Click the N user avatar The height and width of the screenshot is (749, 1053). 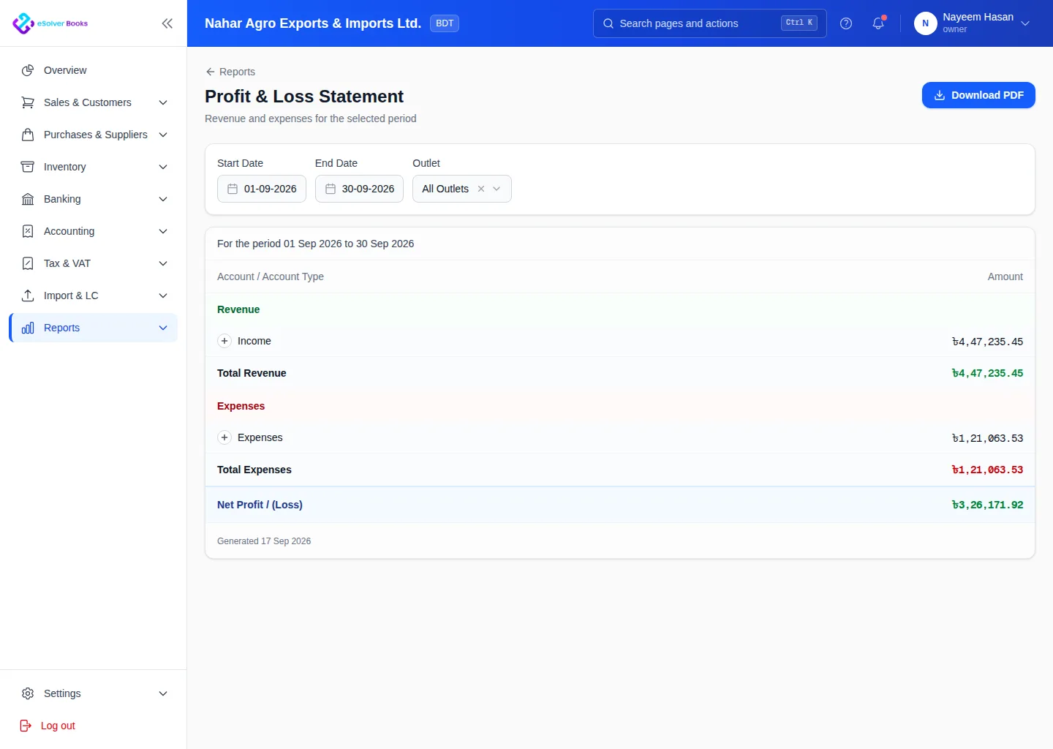pos(926,23)
